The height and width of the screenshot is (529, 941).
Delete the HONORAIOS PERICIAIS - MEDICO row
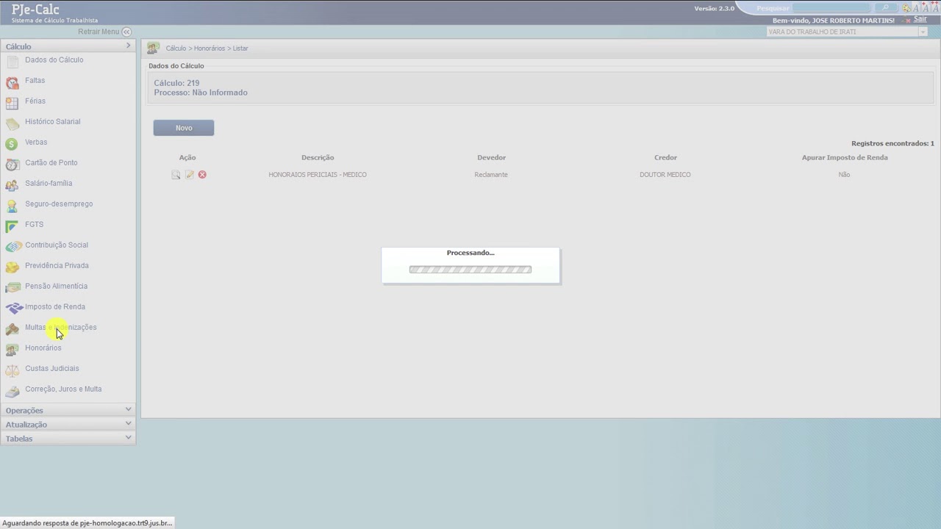pyautogui.click(x=202, y=175)
